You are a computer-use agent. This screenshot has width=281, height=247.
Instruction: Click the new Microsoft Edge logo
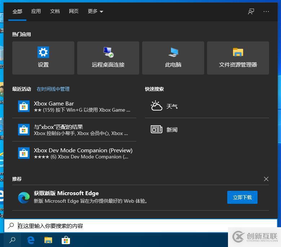24,197
